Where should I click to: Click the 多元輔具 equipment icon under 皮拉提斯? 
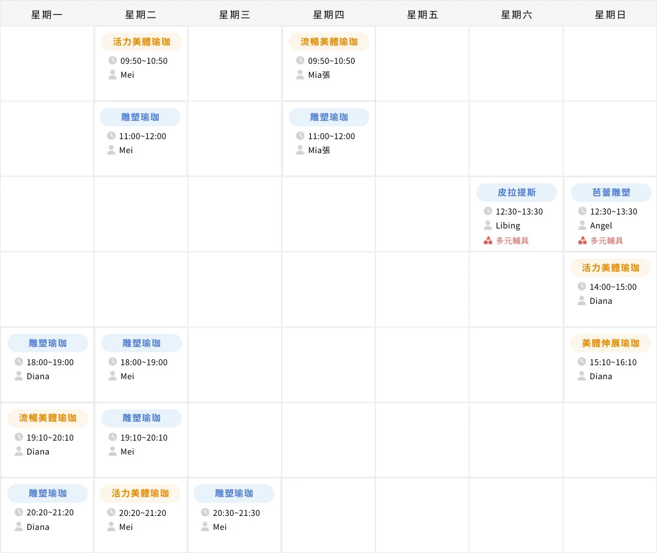coord(487,239)
